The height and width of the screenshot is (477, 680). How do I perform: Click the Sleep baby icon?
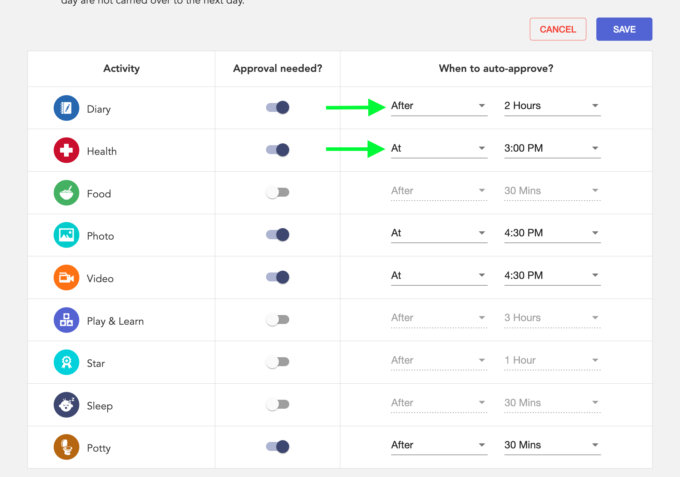66,405
